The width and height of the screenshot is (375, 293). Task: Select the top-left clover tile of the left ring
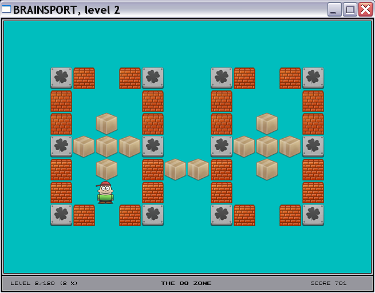coord(61,78)
